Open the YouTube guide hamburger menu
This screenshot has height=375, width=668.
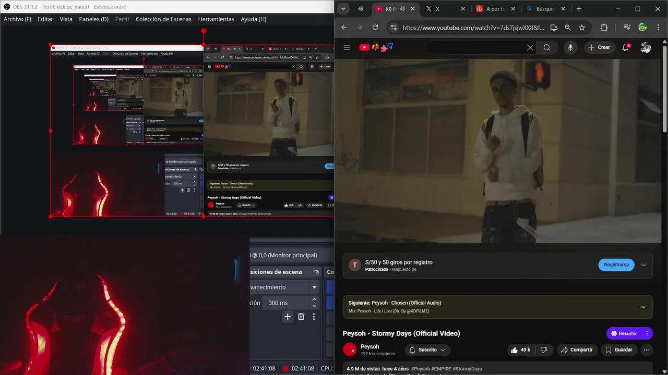(347, 47)
